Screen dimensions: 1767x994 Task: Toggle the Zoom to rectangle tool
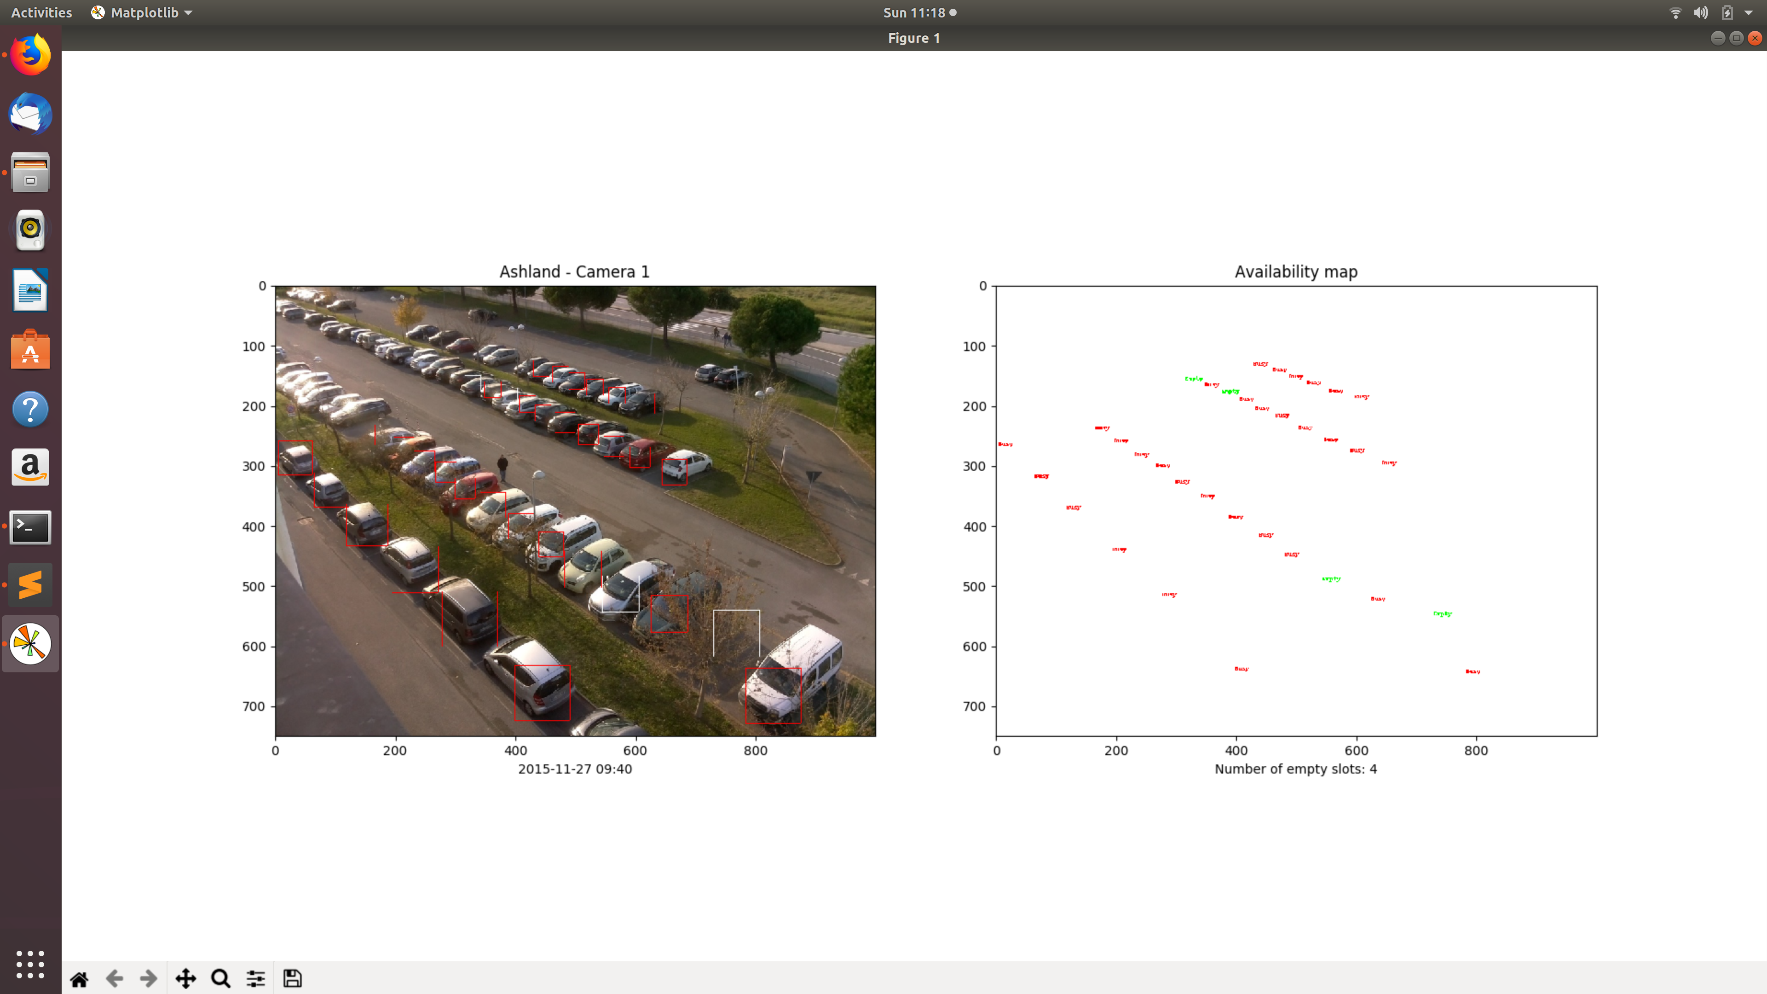220,979
